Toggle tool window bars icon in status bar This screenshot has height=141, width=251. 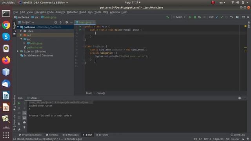(x=15, y=139)
